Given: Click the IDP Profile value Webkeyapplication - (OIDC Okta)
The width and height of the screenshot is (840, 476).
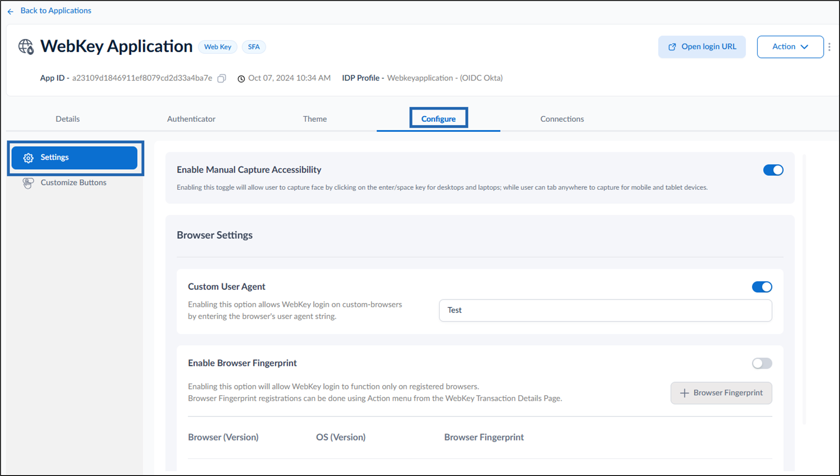Looking at the screenshot, I should pos(445,78).
